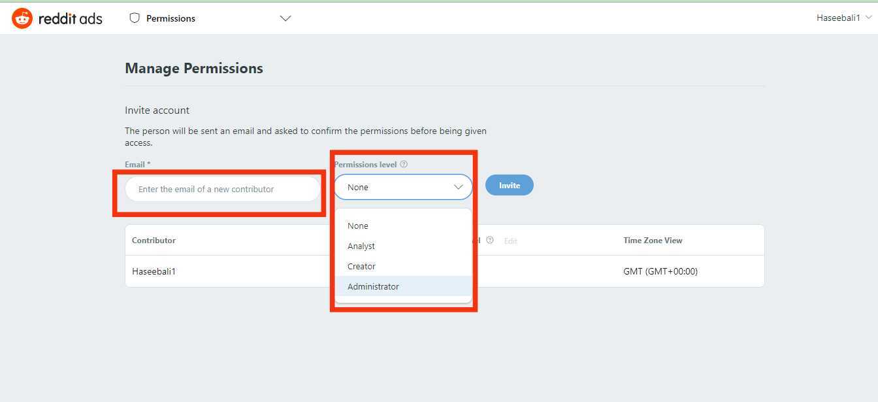Click the Edit link in the contributor table

510,241
